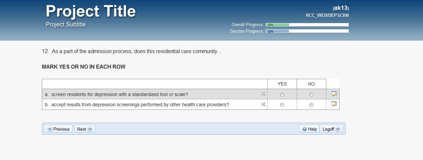Open the comment note icon for row b
This screenshot has width=423, height=160.
(x=334, y=104)
